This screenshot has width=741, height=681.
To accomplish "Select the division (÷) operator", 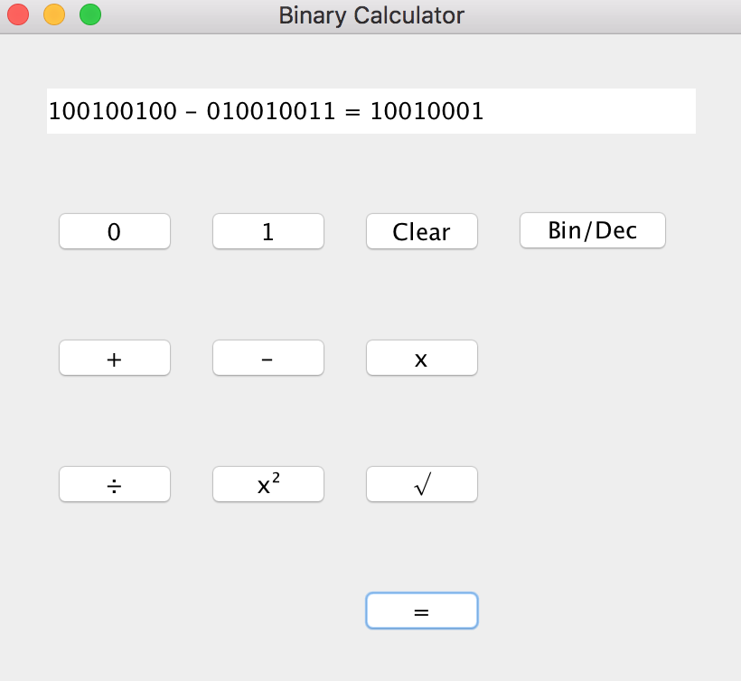I will click(115, 484).
